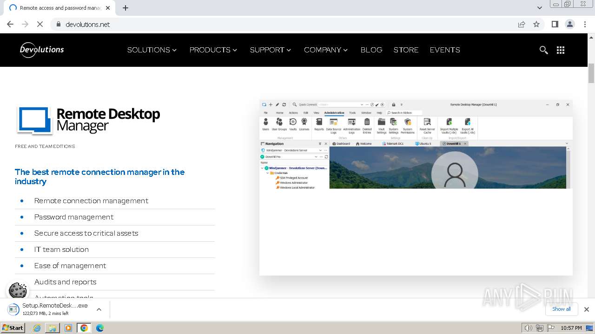Click the network icon in system tray
This screenshot has height=334, width=595.
click(x=540, y=328)
